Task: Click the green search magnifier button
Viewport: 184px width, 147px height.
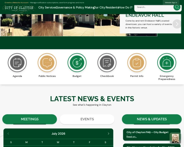Action: [x=177, y=7]
